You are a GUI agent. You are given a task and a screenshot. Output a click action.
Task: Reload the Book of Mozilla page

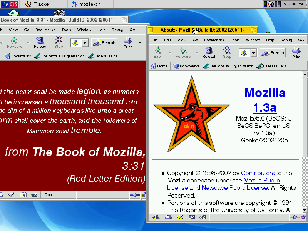click(40, 42)
